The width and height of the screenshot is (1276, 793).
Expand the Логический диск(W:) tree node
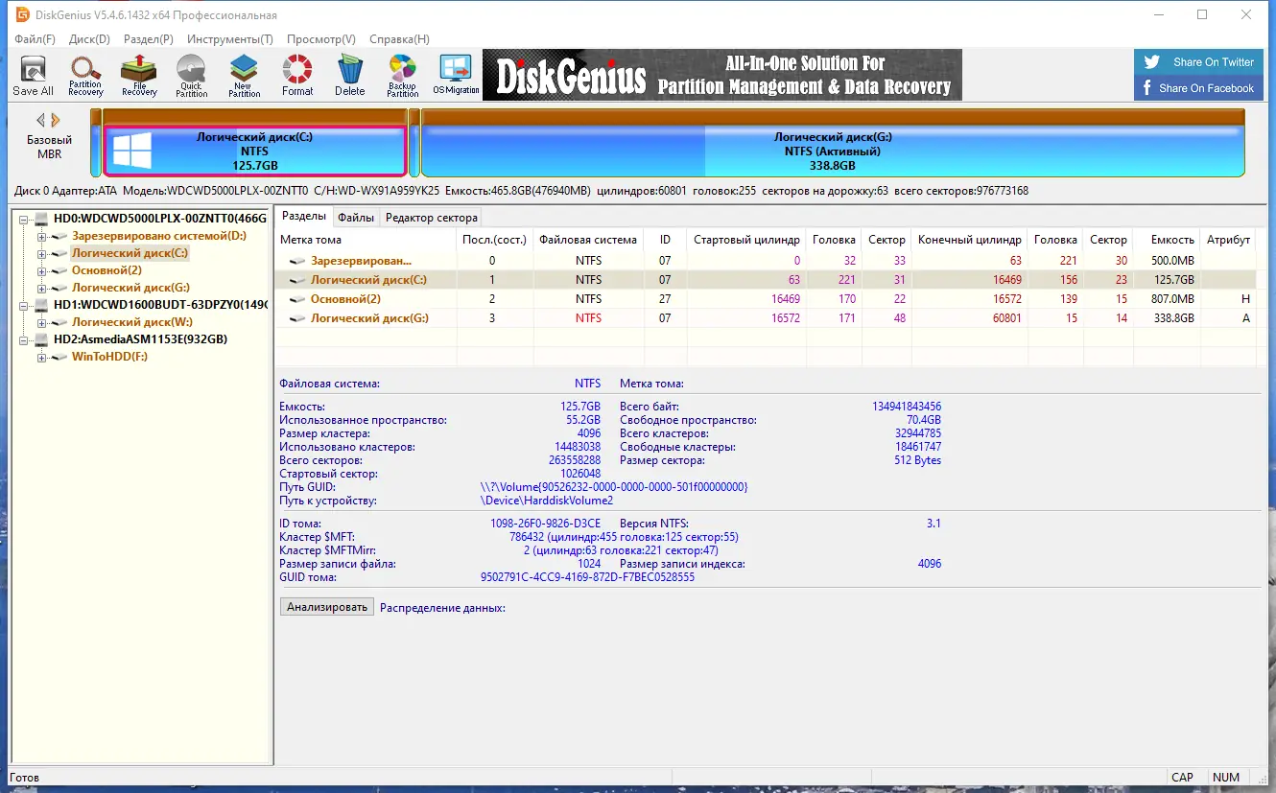[x=42, y=322]
